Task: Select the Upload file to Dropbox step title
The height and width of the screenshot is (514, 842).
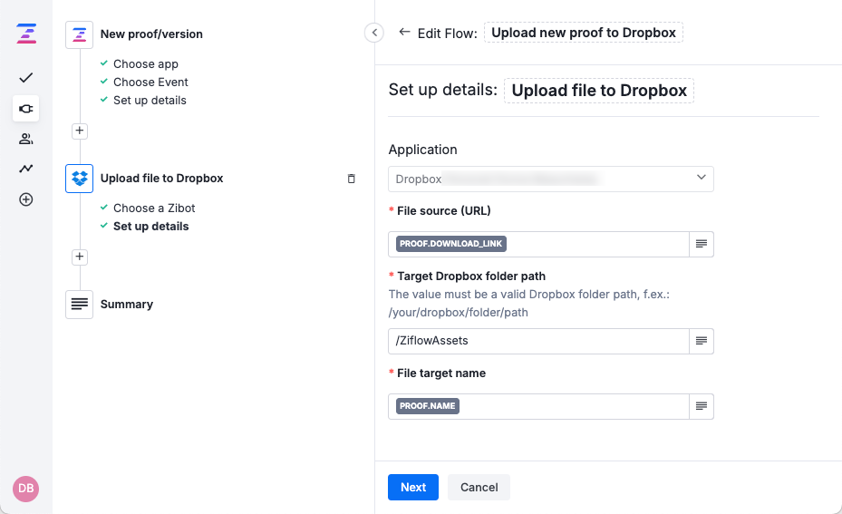Action: tap(161, 179)
